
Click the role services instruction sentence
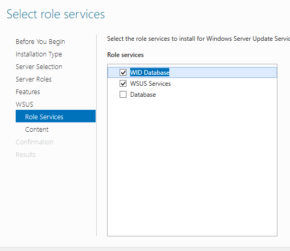199,39
